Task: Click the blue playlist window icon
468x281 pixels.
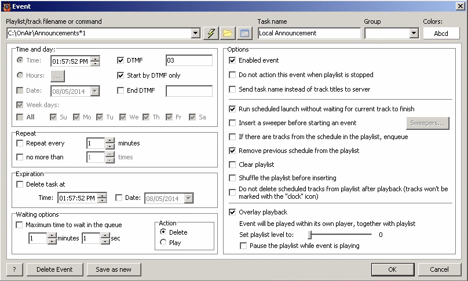Action: pyautogui.click(x=244, y=33)
